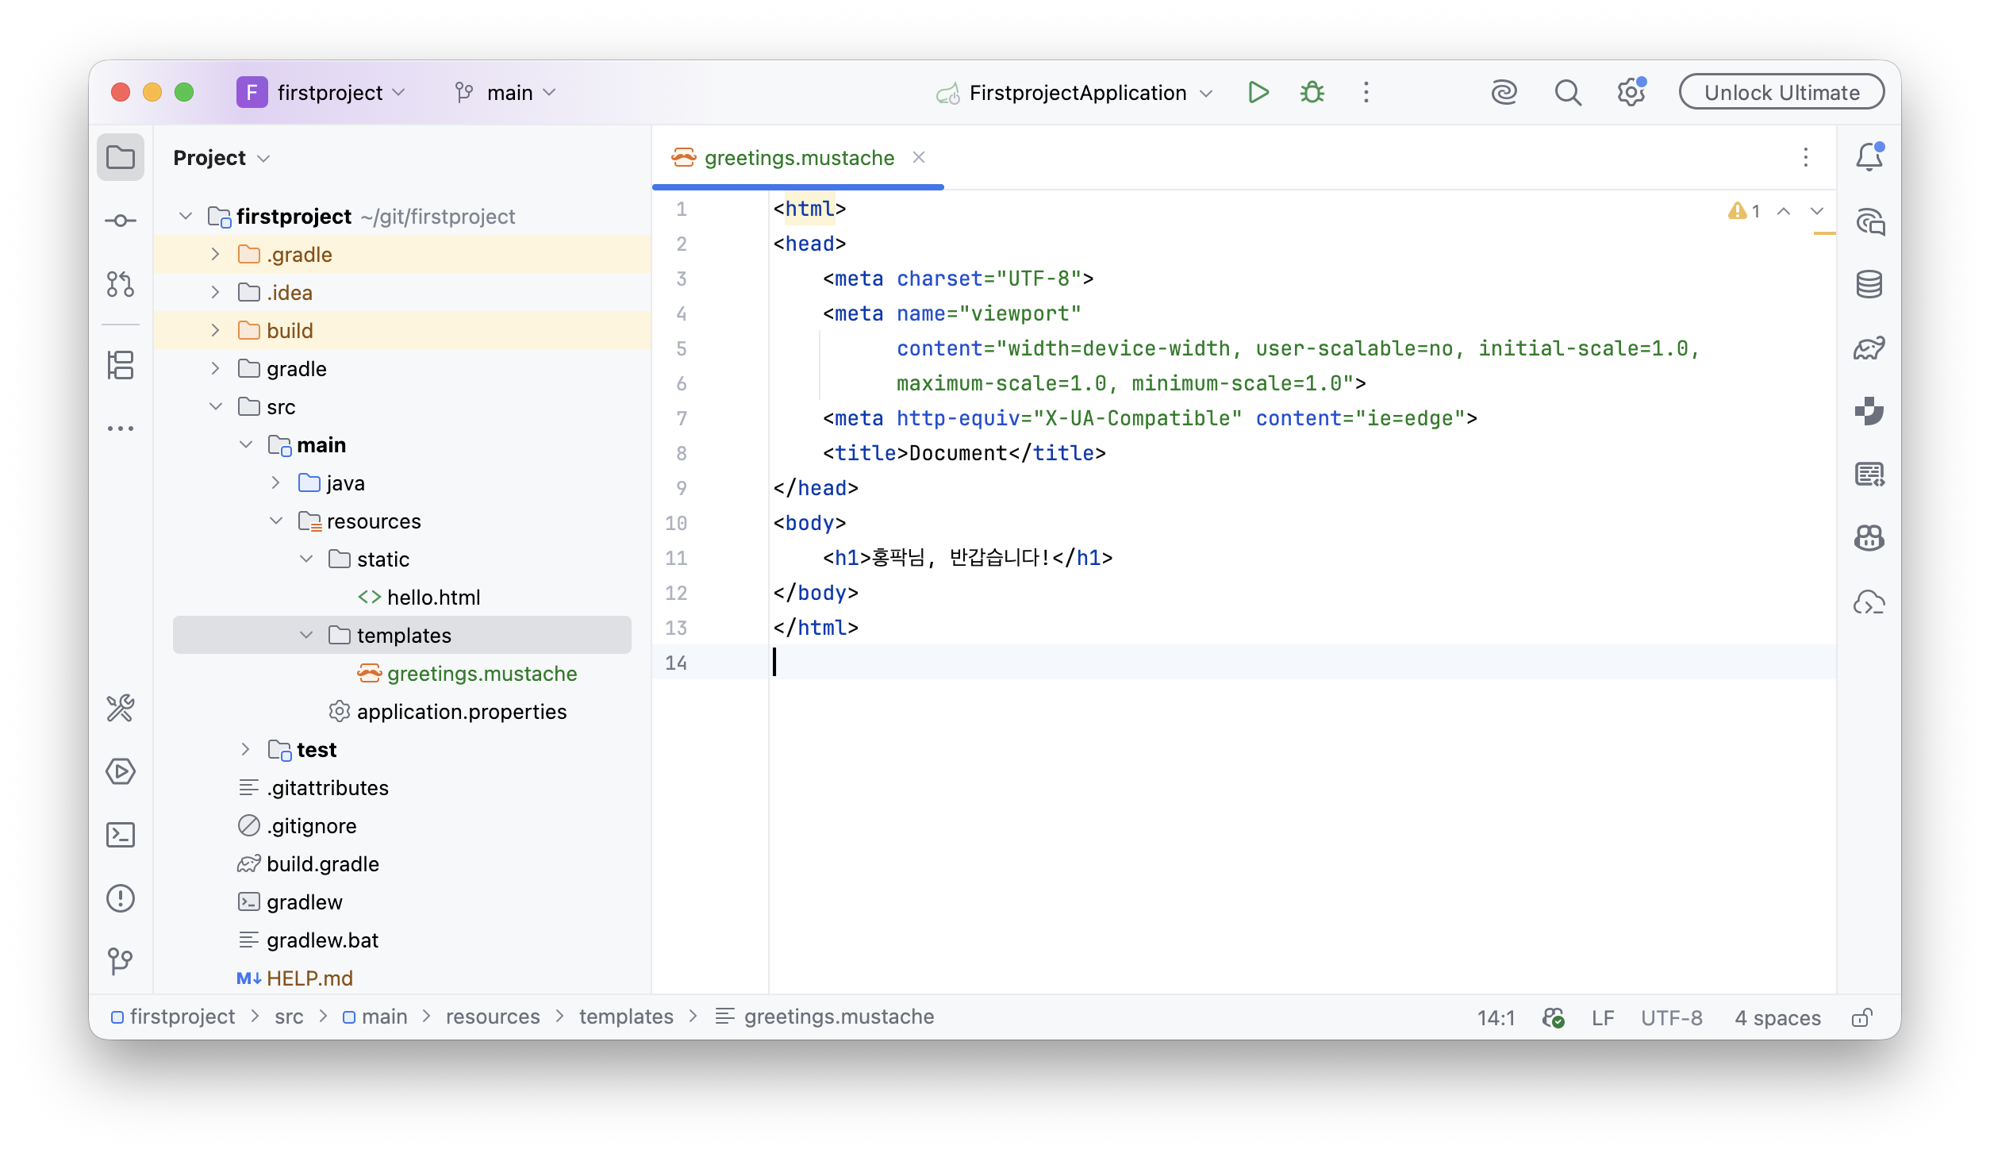Open the Terminal tool window
1990x1157 pixels.
121,835
